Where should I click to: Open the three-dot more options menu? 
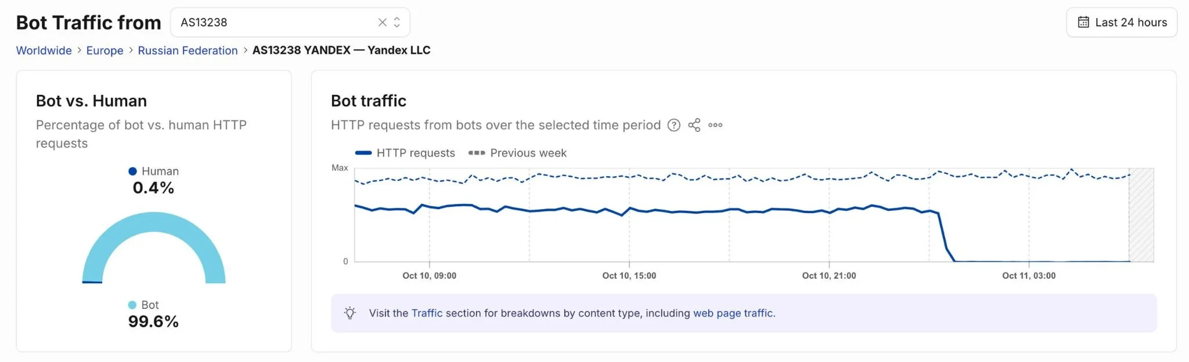715,125
